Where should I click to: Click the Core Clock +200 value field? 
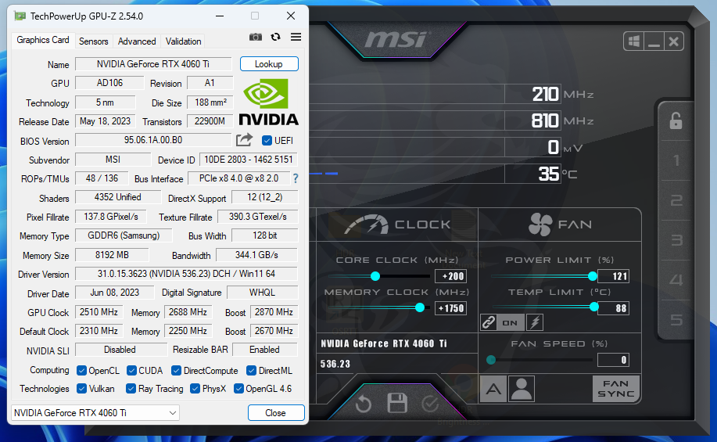point(451,276)
